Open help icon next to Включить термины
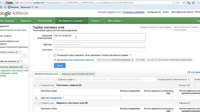Image resolution: width=200 pixels, height=112 pixels. tap(20, 52)
